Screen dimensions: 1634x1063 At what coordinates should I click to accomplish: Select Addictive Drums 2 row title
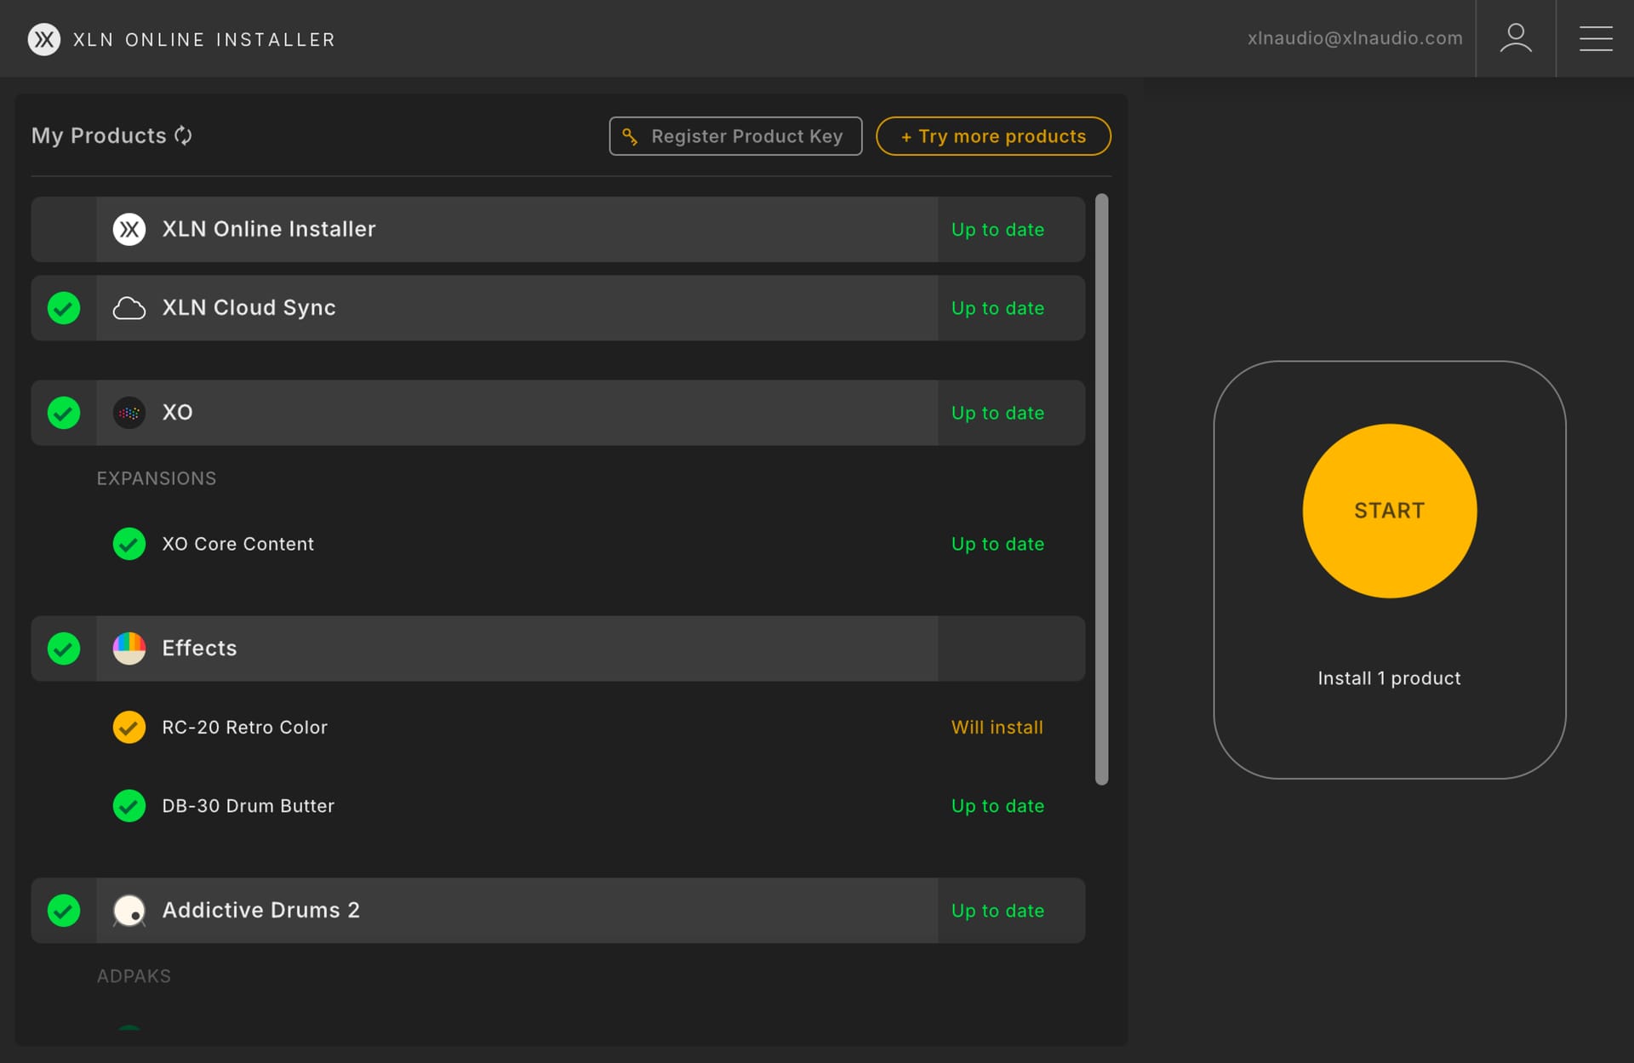[260, 910]
